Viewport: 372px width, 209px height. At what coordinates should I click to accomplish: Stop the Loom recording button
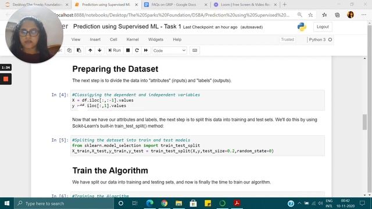6,79
